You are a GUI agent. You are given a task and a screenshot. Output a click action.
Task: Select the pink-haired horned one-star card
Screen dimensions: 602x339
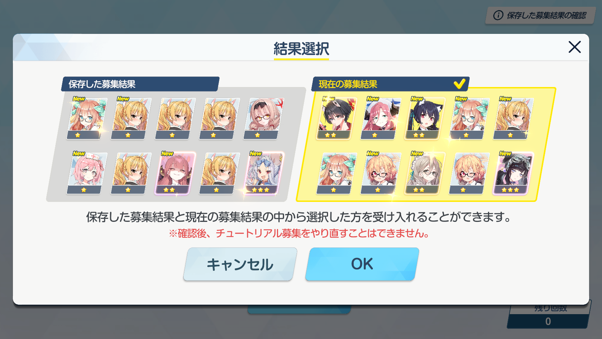(381, 119)
